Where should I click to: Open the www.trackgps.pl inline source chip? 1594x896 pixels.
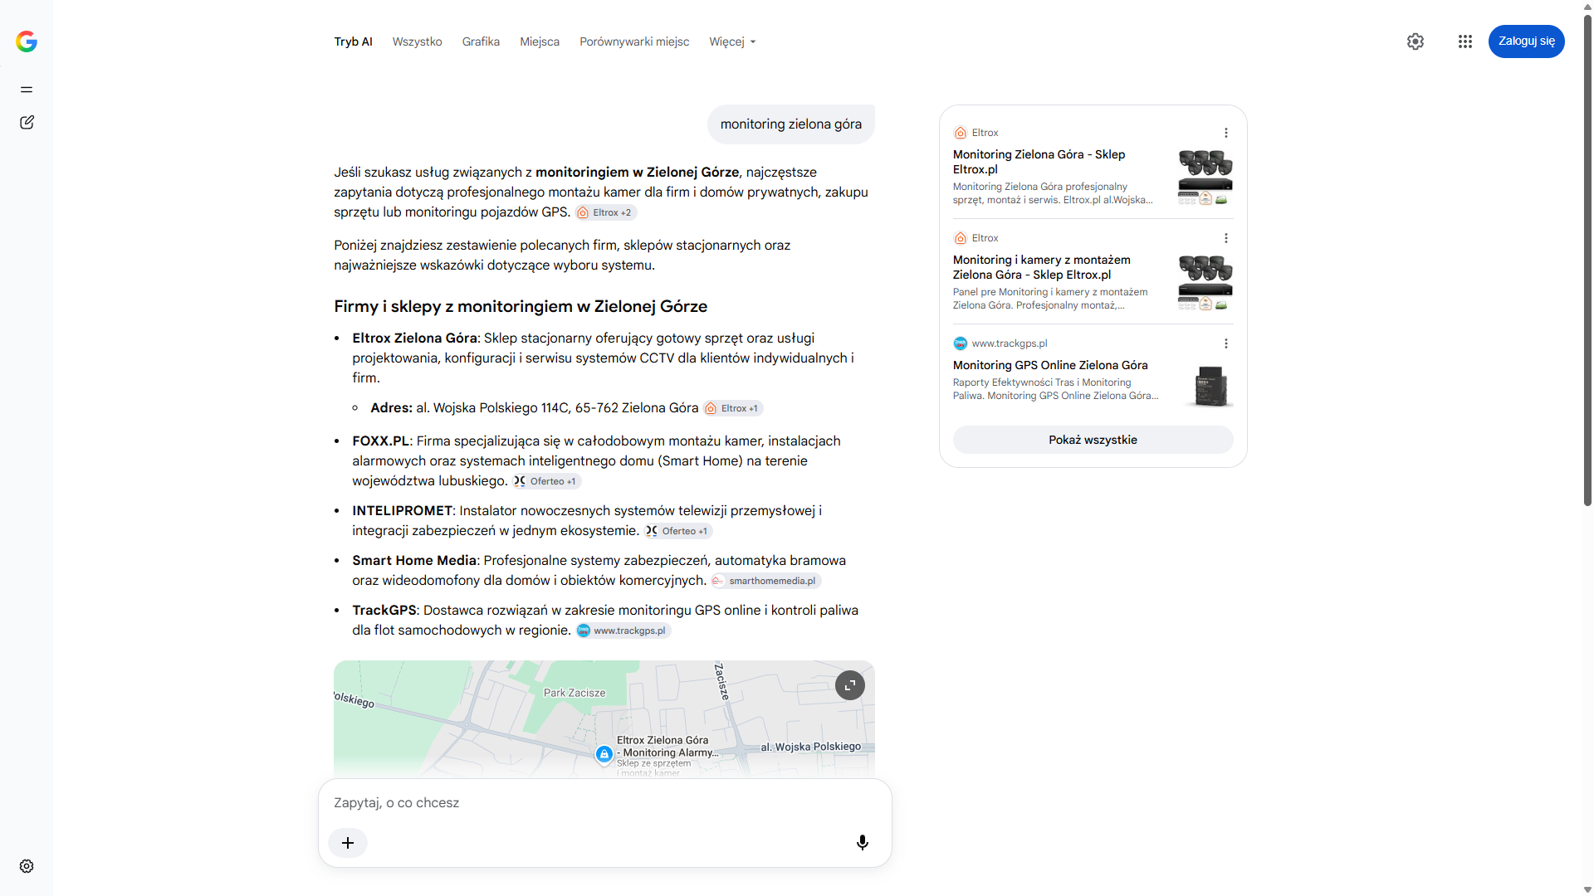click(x=623, y=631)
